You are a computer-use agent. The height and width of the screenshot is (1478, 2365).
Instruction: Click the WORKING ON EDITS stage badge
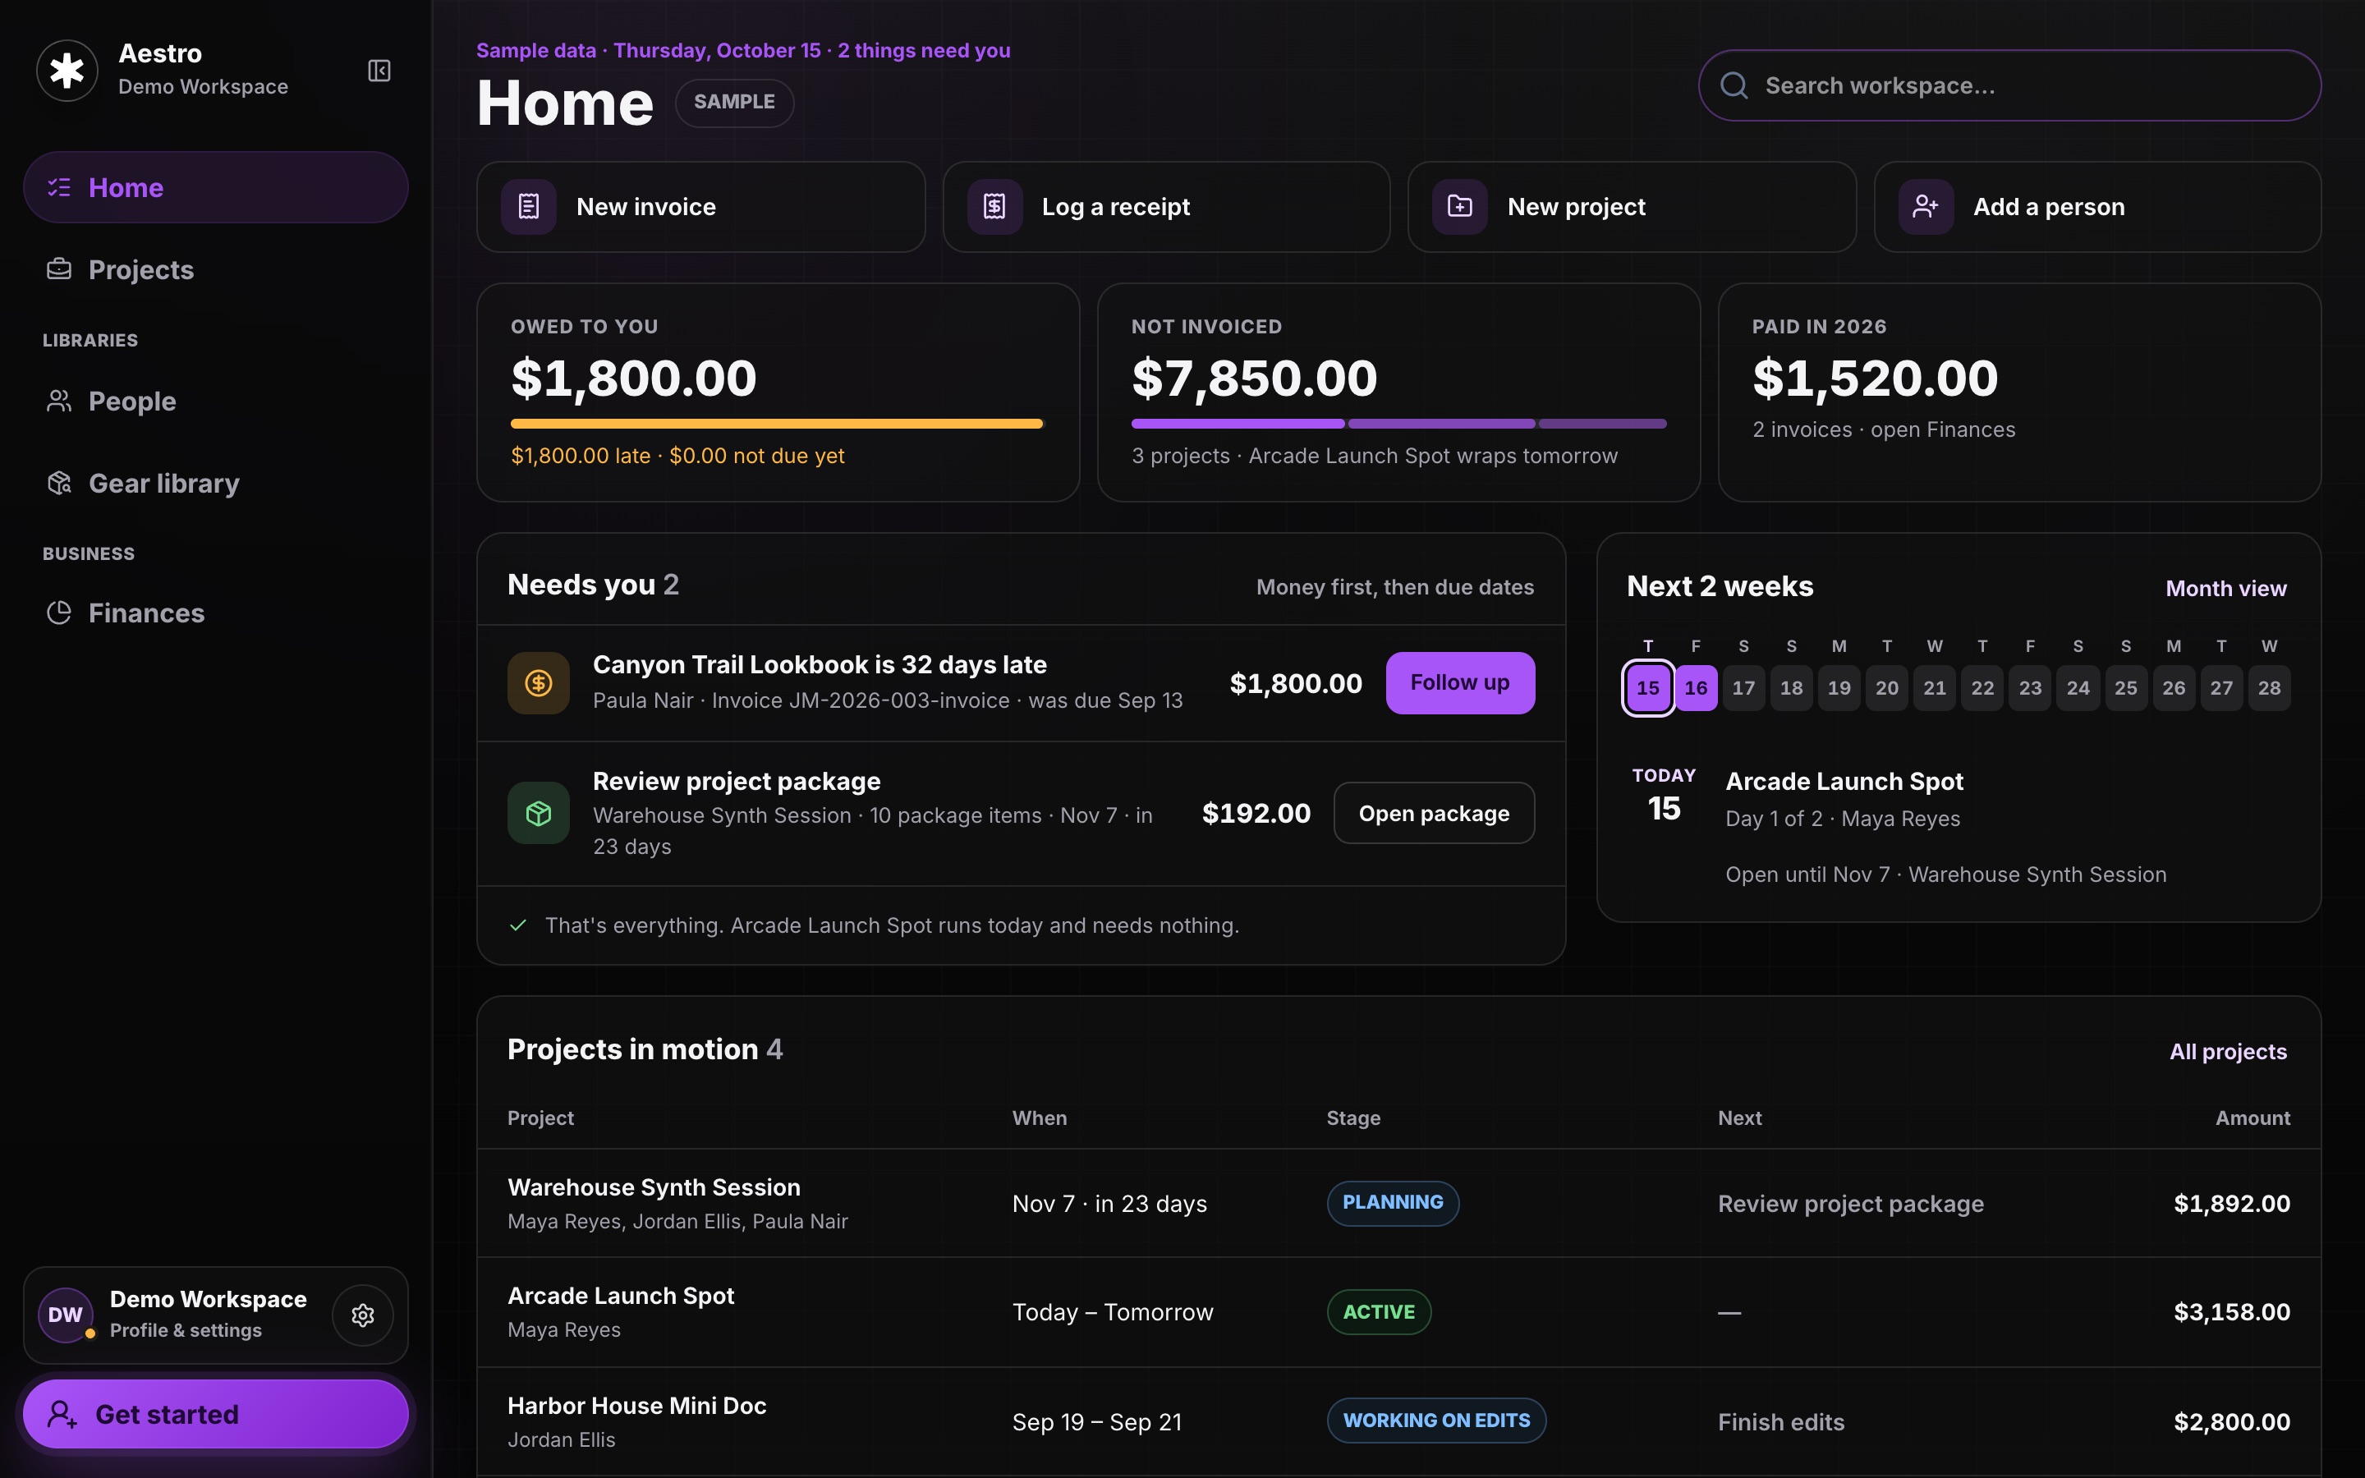(x=1436, y=1421)
